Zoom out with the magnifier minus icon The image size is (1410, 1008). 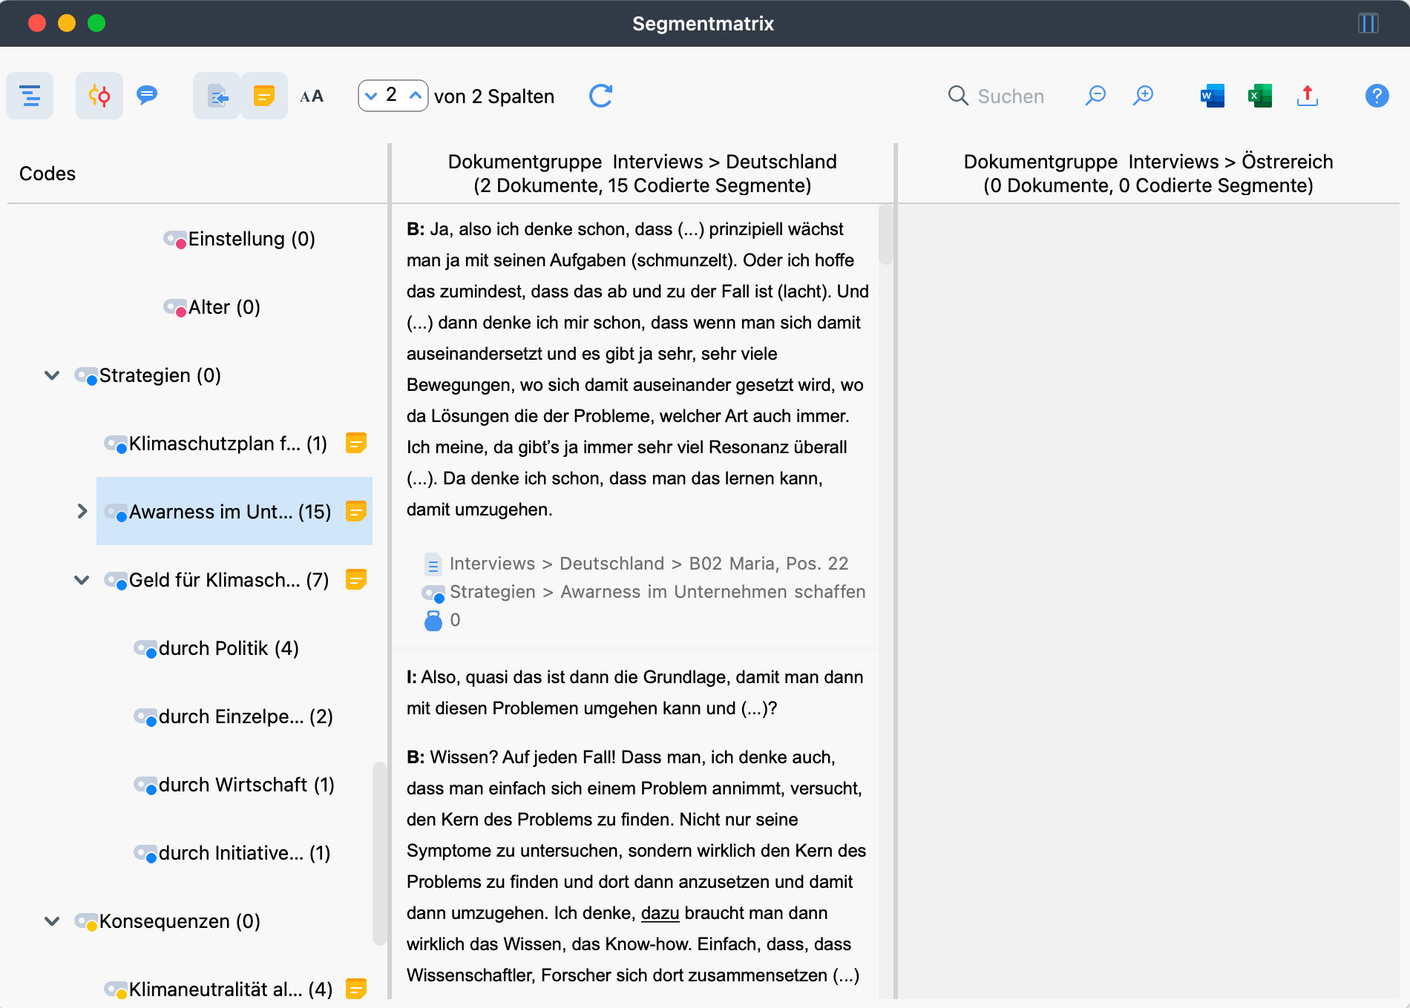(x=1095, y=96)
